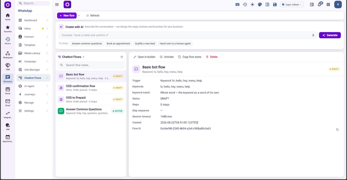347x180 pixels.
Task: Open Settings in WhatsApp menu
Action: (x=33, y=111)
